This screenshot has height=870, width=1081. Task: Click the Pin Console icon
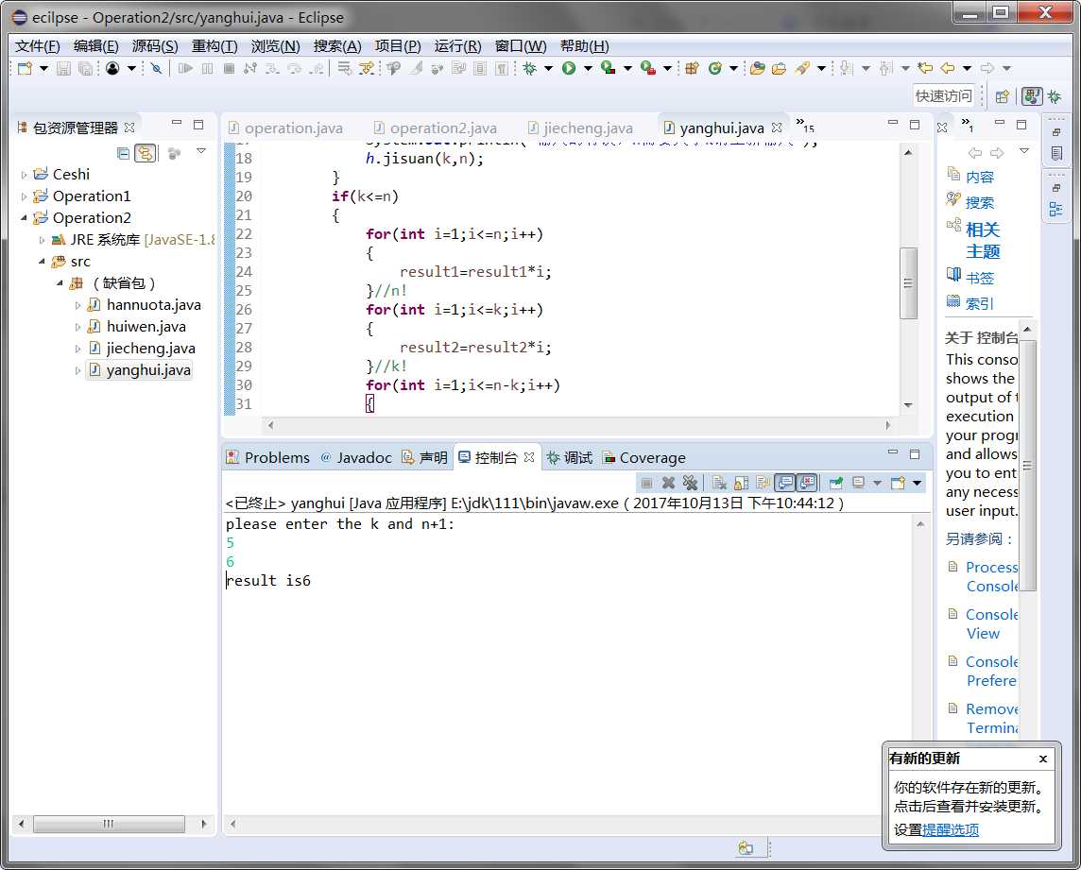pyautogui.click(x=835, y=483)
